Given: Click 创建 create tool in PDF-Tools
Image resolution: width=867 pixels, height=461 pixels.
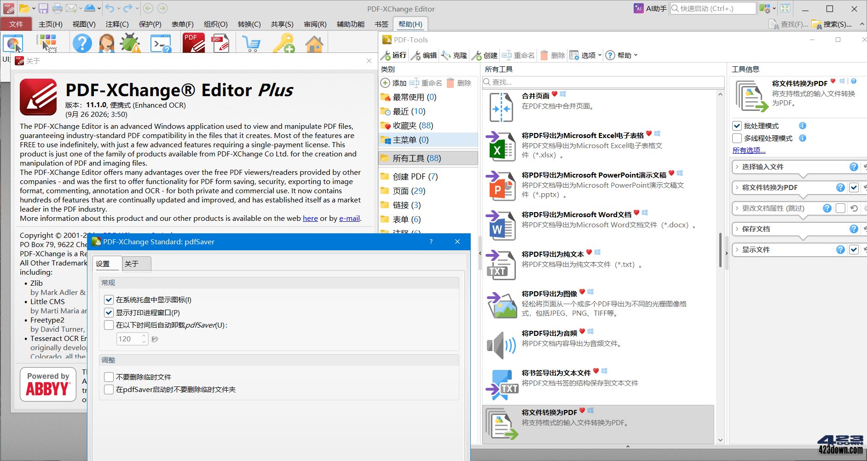Looking at the screenshot, I should [485, 55].
